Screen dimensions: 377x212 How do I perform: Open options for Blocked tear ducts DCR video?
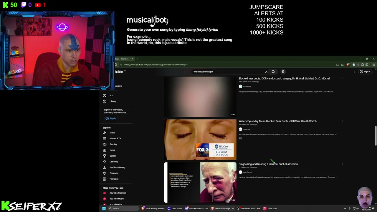click(x=342, y=78)
